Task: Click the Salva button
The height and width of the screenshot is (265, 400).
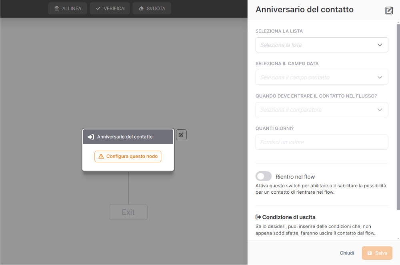Action: click(x=377, y=253)
